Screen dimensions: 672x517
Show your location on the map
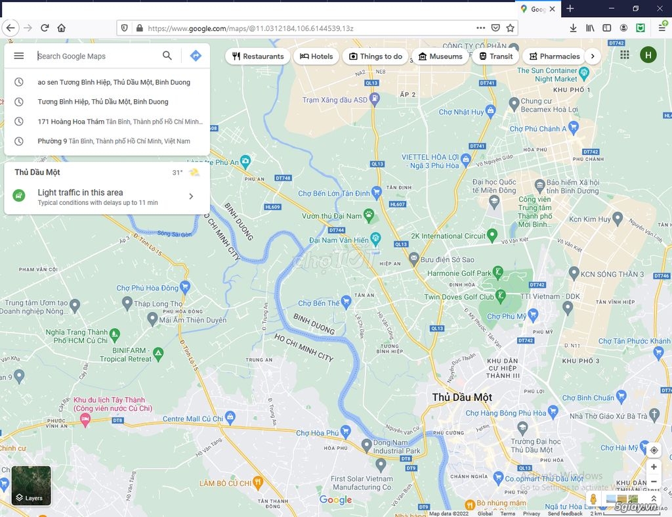click(x=654, y=450)
